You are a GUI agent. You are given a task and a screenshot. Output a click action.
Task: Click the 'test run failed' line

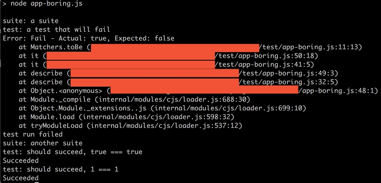(x=32, y=134)
